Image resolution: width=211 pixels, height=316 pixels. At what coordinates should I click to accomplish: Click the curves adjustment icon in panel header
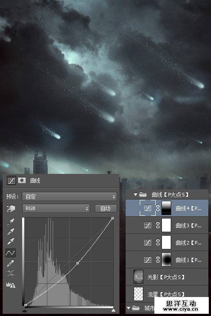click(x=12, y=180)
